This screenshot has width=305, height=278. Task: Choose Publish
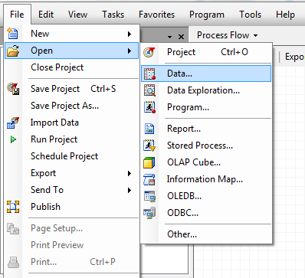(x=72, y=207)
